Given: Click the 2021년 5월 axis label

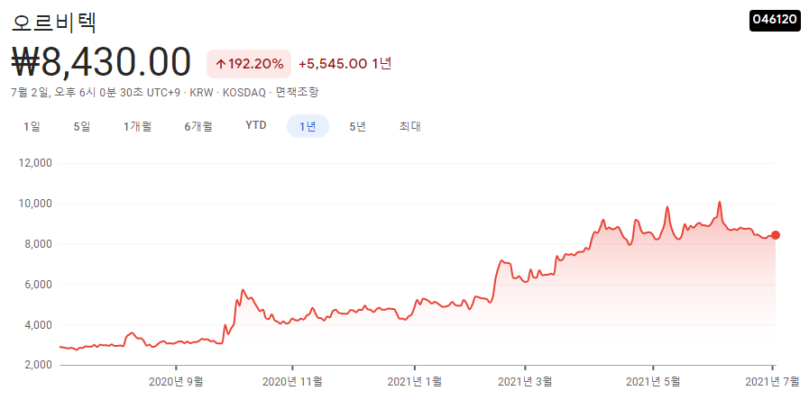Looking at the screenshot, I should pos(653,381).
